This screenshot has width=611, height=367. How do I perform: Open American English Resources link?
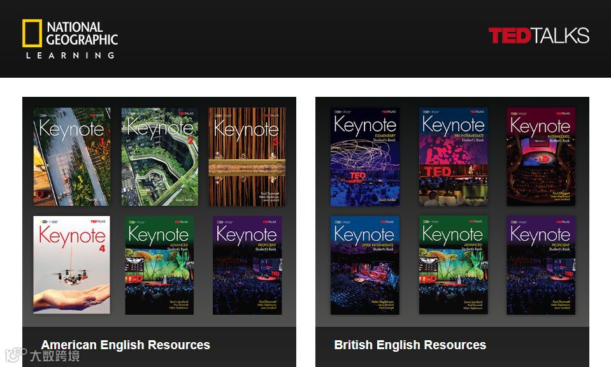126,345
